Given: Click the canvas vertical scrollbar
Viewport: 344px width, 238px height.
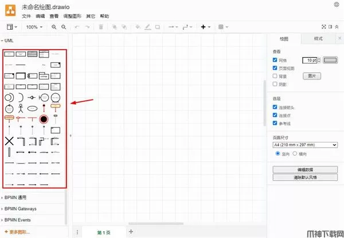Looking at the screenshot, I should click(264, 103).
